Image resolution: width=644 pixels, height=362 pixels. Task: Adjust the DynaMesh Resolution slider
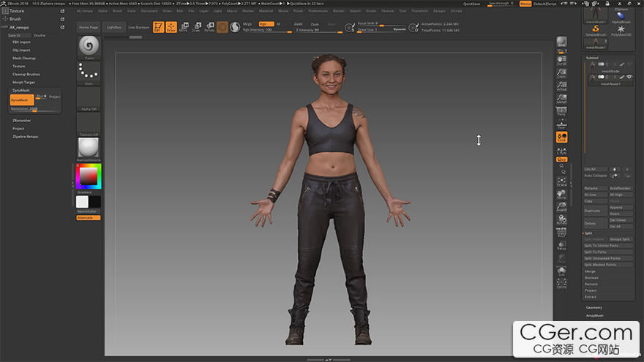[x=35, y=109]
